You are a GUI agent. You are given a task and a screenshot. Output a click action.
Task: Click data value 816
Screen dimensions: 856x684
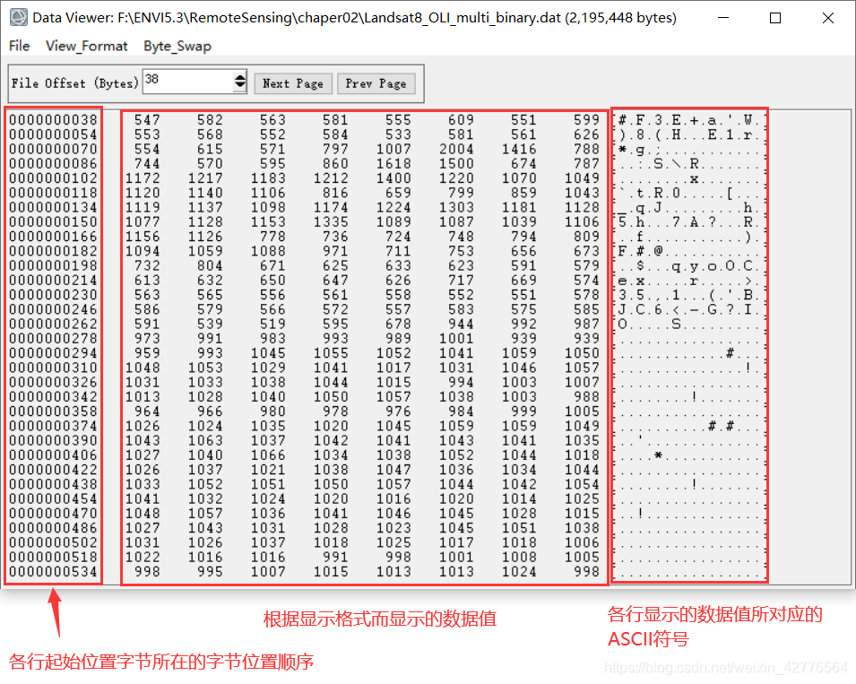point(335,193)
